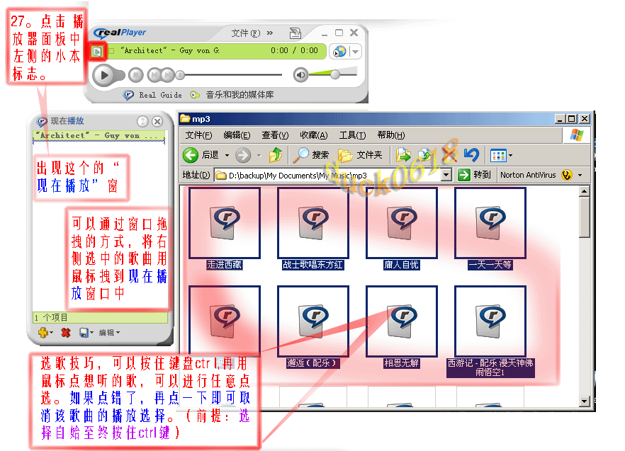Click the next track button in RealPlayer
This screenshot has width=625, height=451.
pyautogui.click(x=168, y=74)
